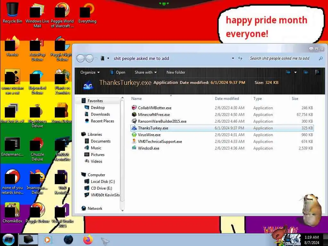The height and width of the screenshot is (246, 328).
Task: Open the Organize dropdown menu
Action: pyautogui.click(x=90, y=72)
